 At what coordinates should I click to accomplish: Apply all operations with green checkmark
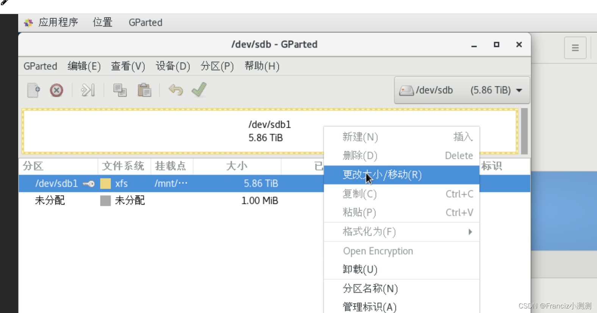199,90
